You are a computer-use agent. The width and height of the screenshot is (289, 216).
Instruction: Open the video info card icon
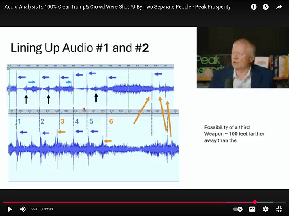pyautogui.click(x=254, y=7)
